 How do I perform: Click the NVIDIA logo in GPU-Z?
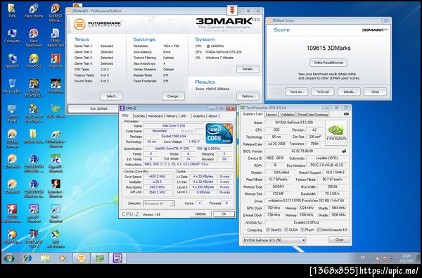pyautogui.click(x=336, y=132)
